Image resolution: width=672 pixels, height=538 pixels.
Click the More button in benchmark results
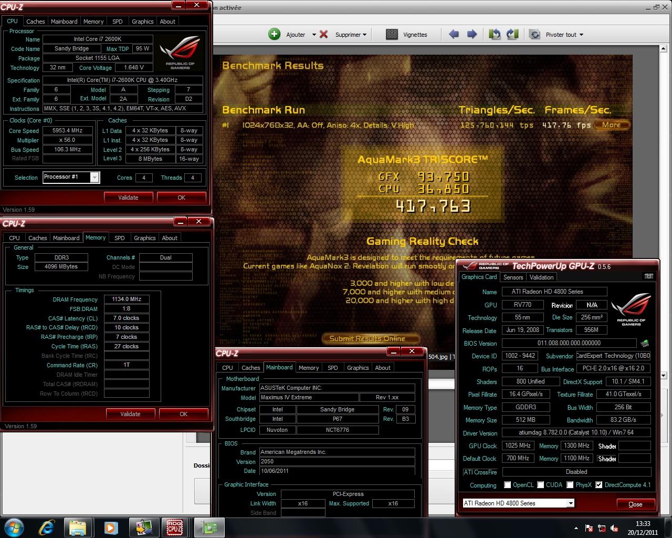(x=612, y=125)
